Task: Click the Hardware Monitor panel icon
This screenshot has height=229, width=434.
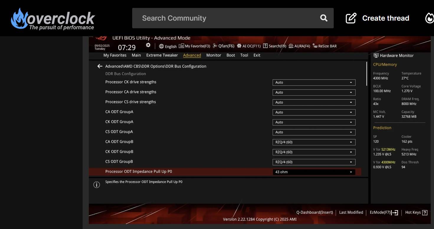Action: pyautogui.click(x=376, y=55)
